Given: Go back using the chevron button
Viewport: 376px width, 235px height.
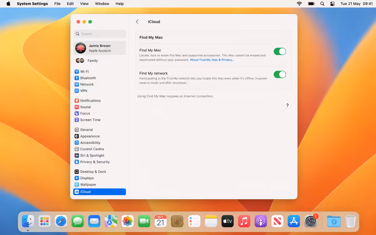Looking at the screenshot, I should pyautogui.click(x=137, y=22).
